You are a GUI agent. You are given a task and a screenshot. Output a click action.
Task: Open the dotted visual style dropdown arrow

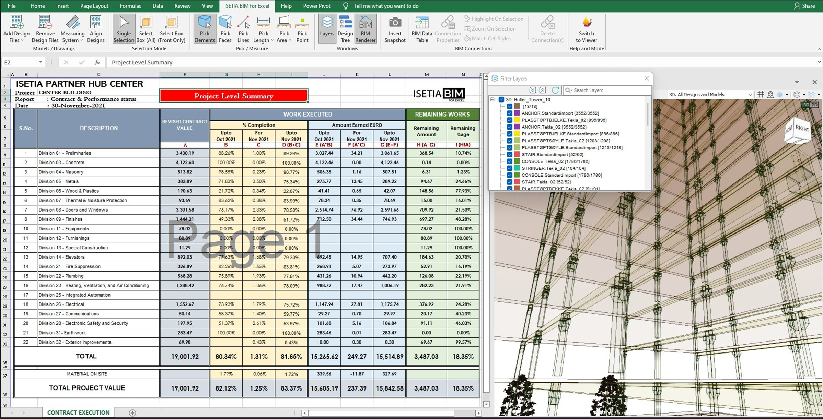click(819, 95)
